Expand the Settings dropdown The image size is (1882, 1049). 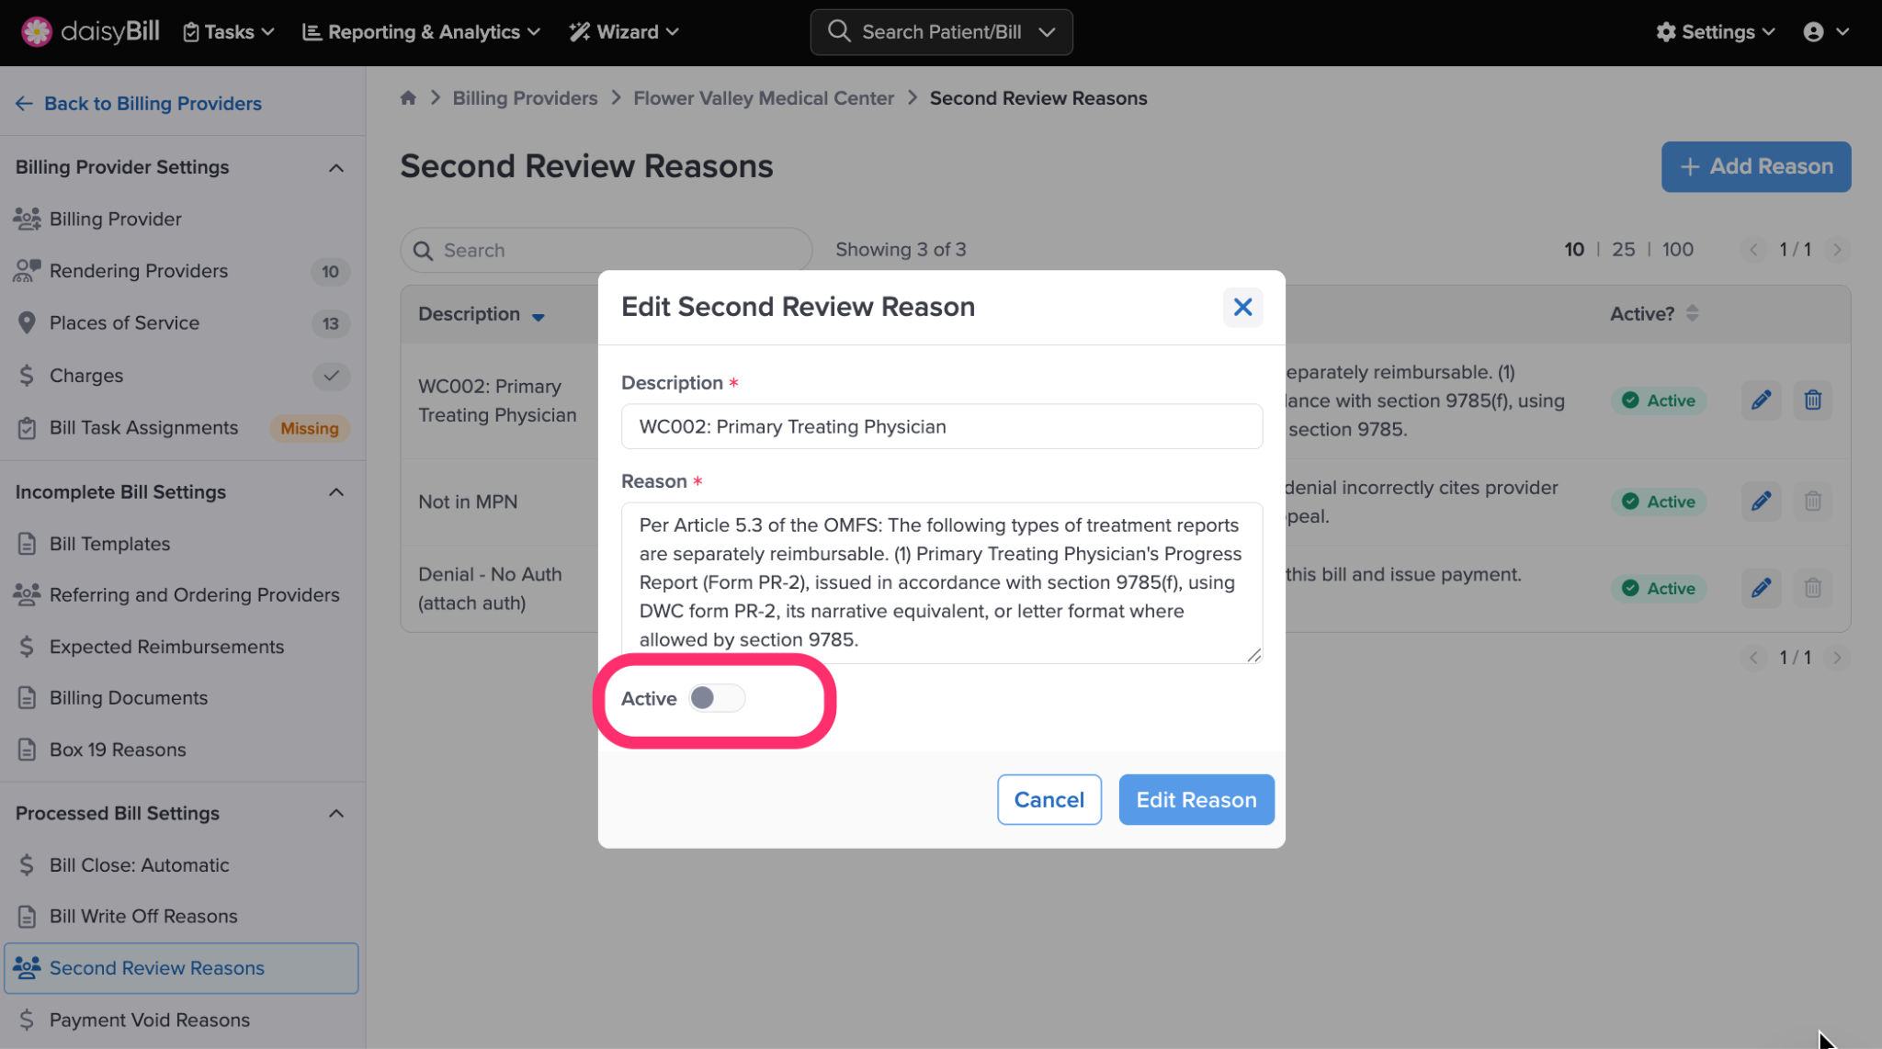1715,32
